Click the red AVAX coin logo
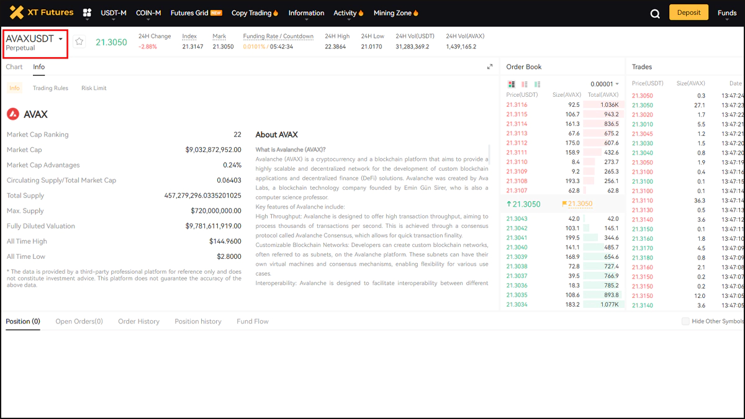The image size is (745, 419). [x=13, y=114]
